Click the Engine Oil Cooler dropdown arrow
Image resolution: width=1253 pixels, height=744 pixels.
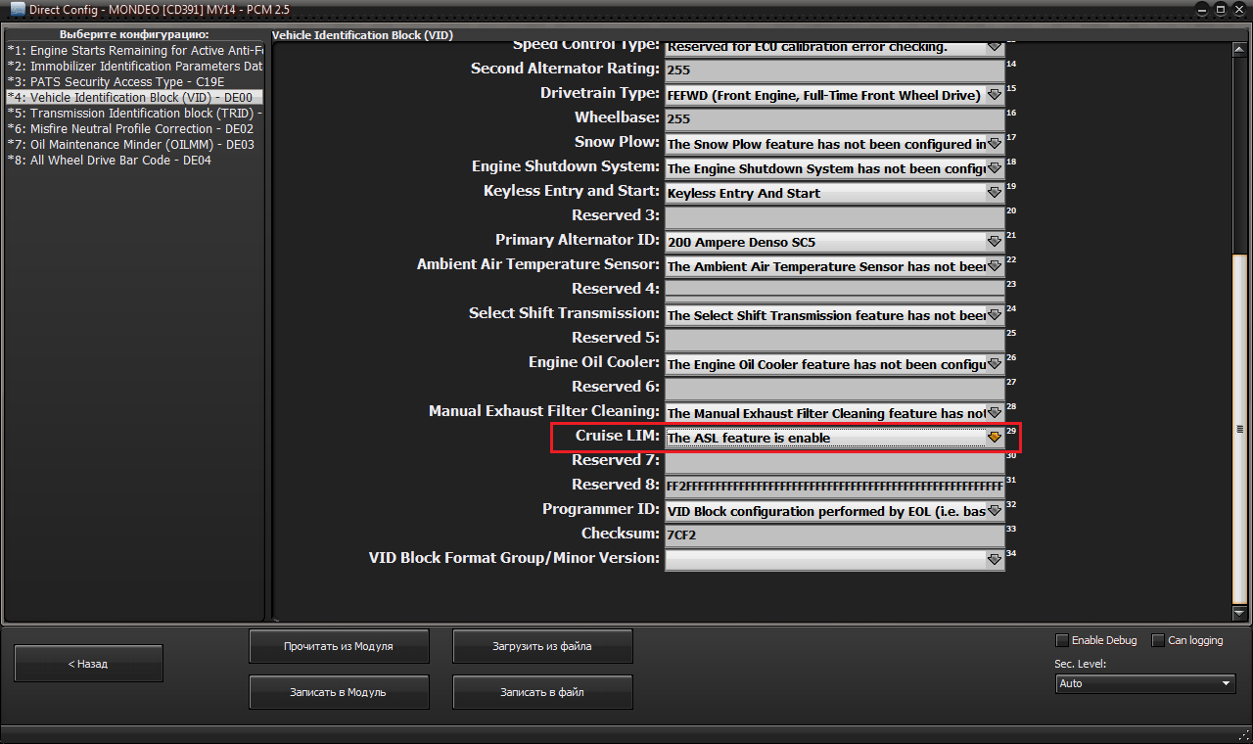click(995, 364)
